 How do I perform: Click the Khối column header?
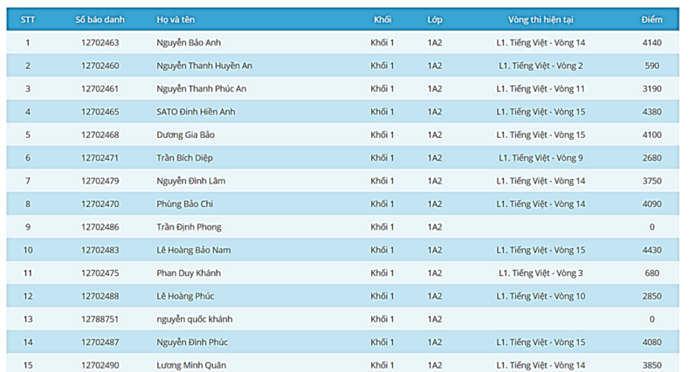pos(382,19)
